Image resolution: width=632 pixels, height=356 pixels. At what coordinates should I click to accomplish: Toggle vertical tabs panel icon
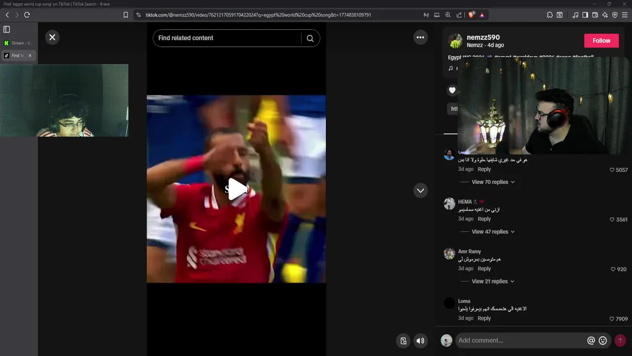click(6, 30)
